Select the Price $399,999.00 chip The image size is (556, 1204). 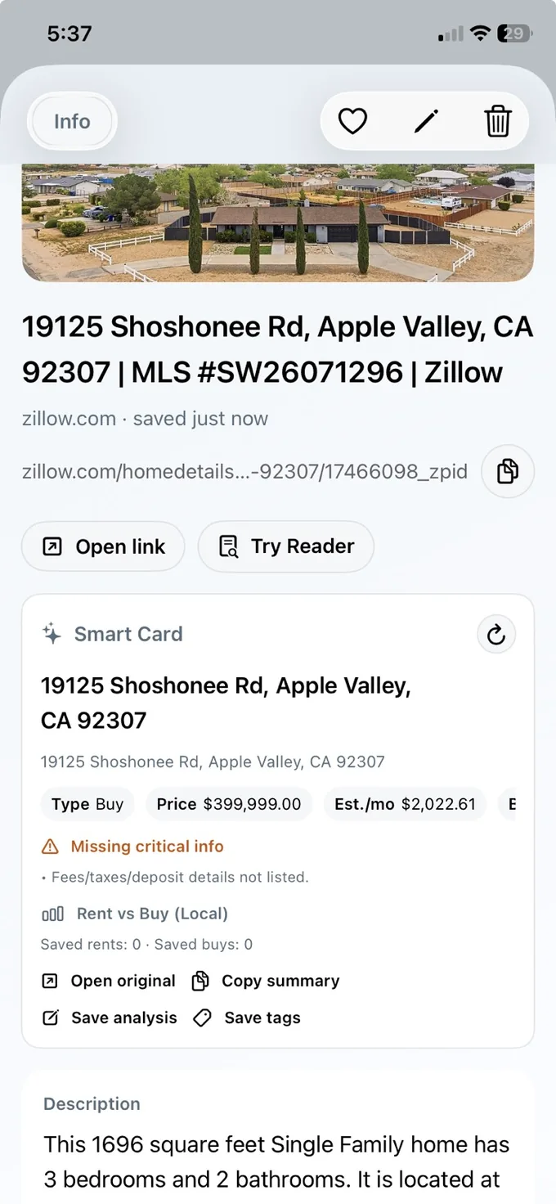click(229, 804)
